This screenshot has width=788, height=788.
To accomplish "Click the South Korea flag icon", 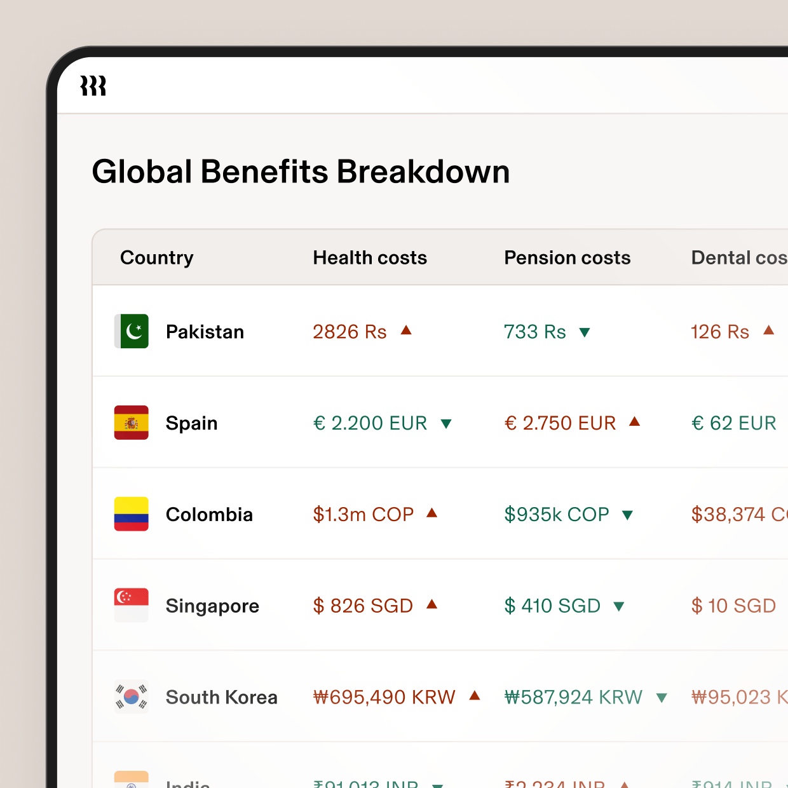I will [131, 696].
